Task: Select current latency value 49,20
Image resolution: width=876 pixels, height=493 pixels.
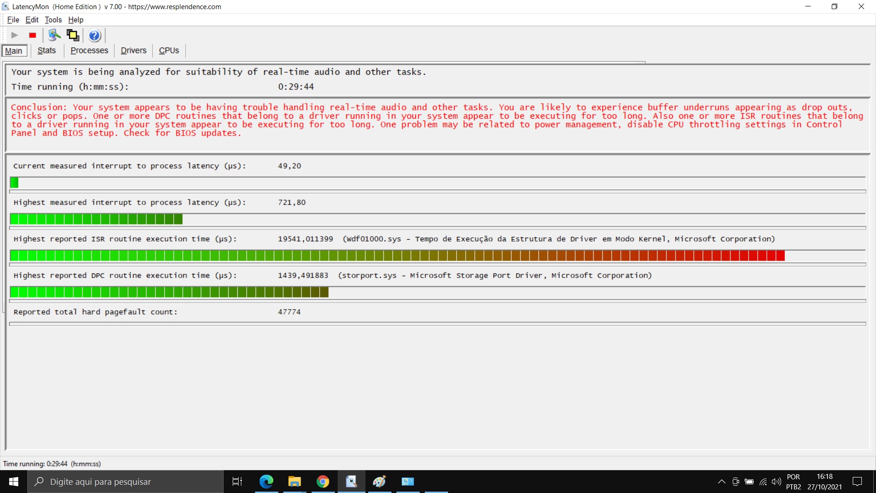Action: [290, 166]
